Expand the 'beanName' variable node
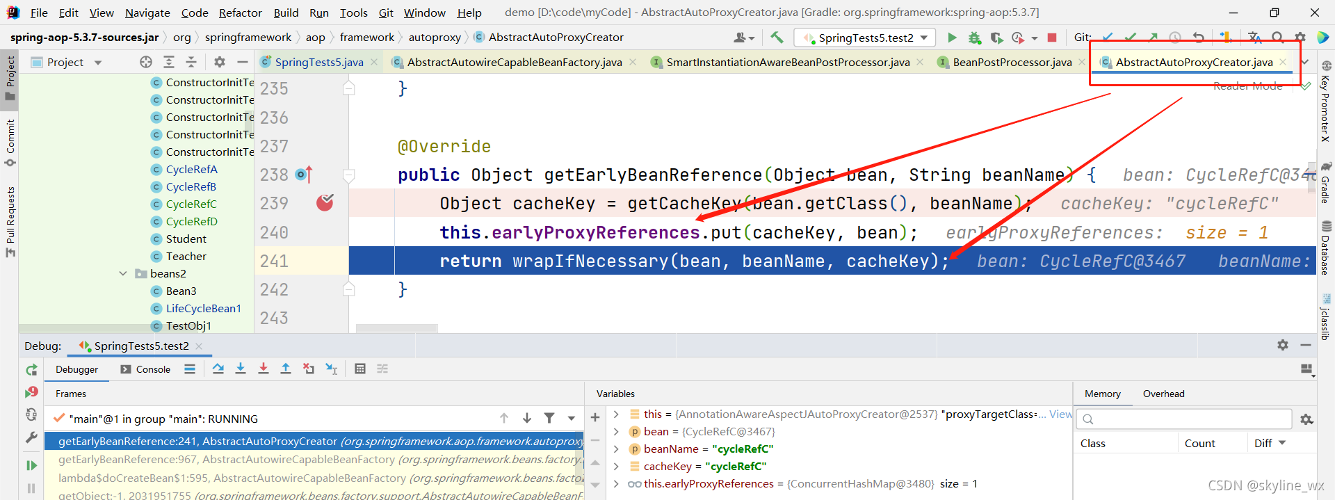Viewport: 1335px width, 500px height. [x=616, y=449]
